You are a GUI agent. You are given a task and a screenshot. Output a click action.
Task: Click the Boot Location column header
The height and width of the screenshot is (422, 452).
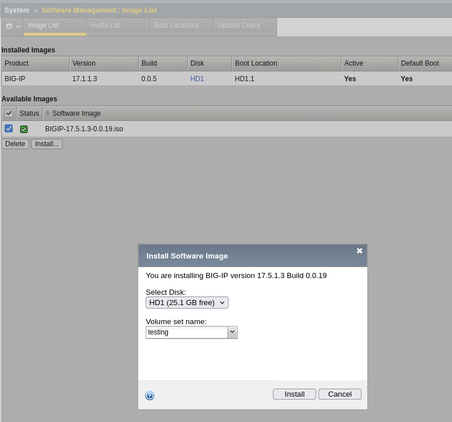pyautogui.click(x=286, y=63)
